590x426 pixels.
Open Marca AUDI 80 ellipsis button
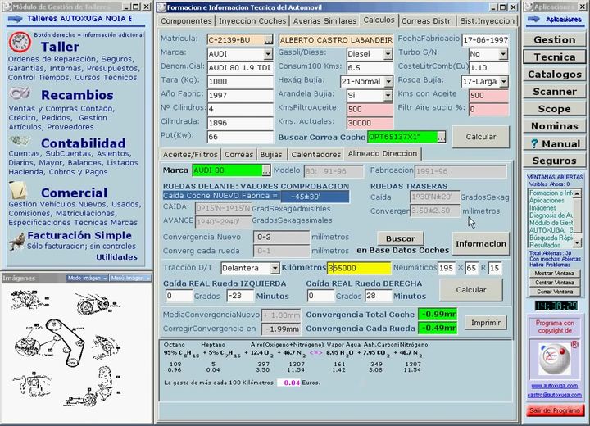(x=266, y=170)
